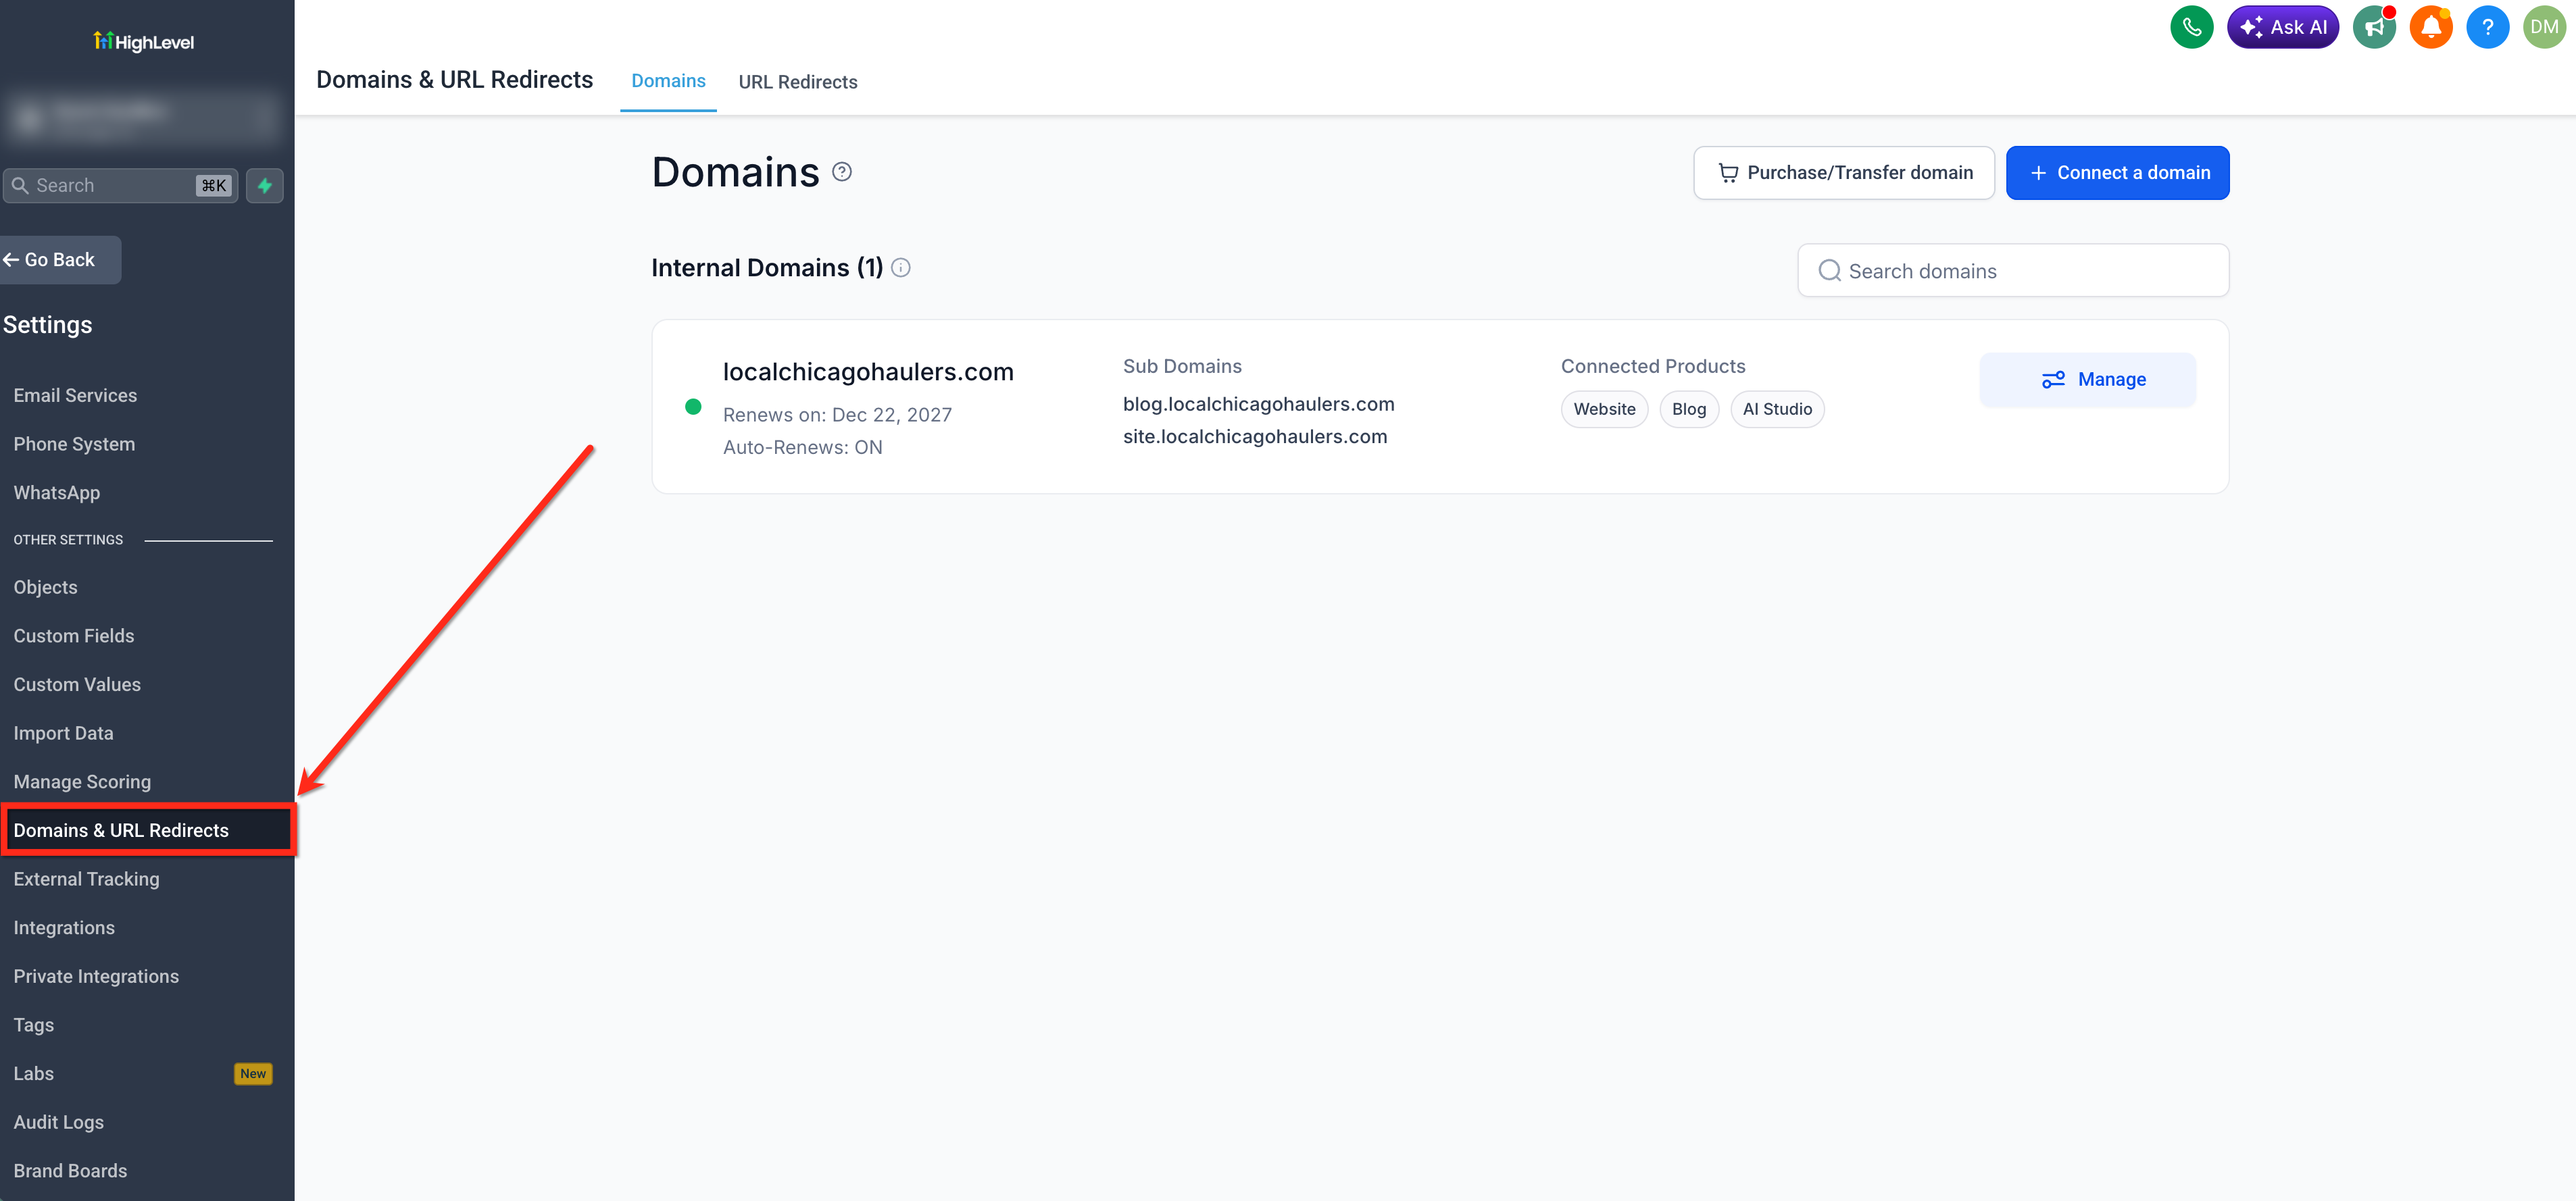Open Private Integrations settings
This screenshot has width=2576, height=1201.
point(96,976)
